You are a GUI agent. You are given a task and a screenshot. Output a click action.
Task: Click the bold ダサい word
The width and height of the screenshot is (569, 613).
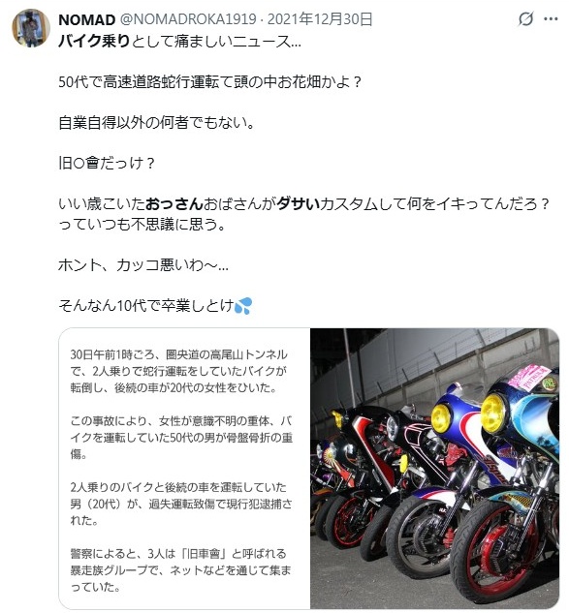click(298, 204)
